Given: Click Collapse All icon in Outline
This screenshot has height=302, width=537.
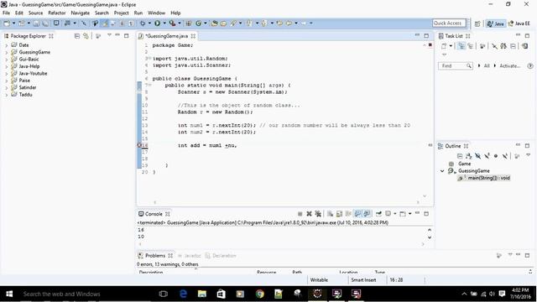Looking at the screenshot, I should point(460,156).
